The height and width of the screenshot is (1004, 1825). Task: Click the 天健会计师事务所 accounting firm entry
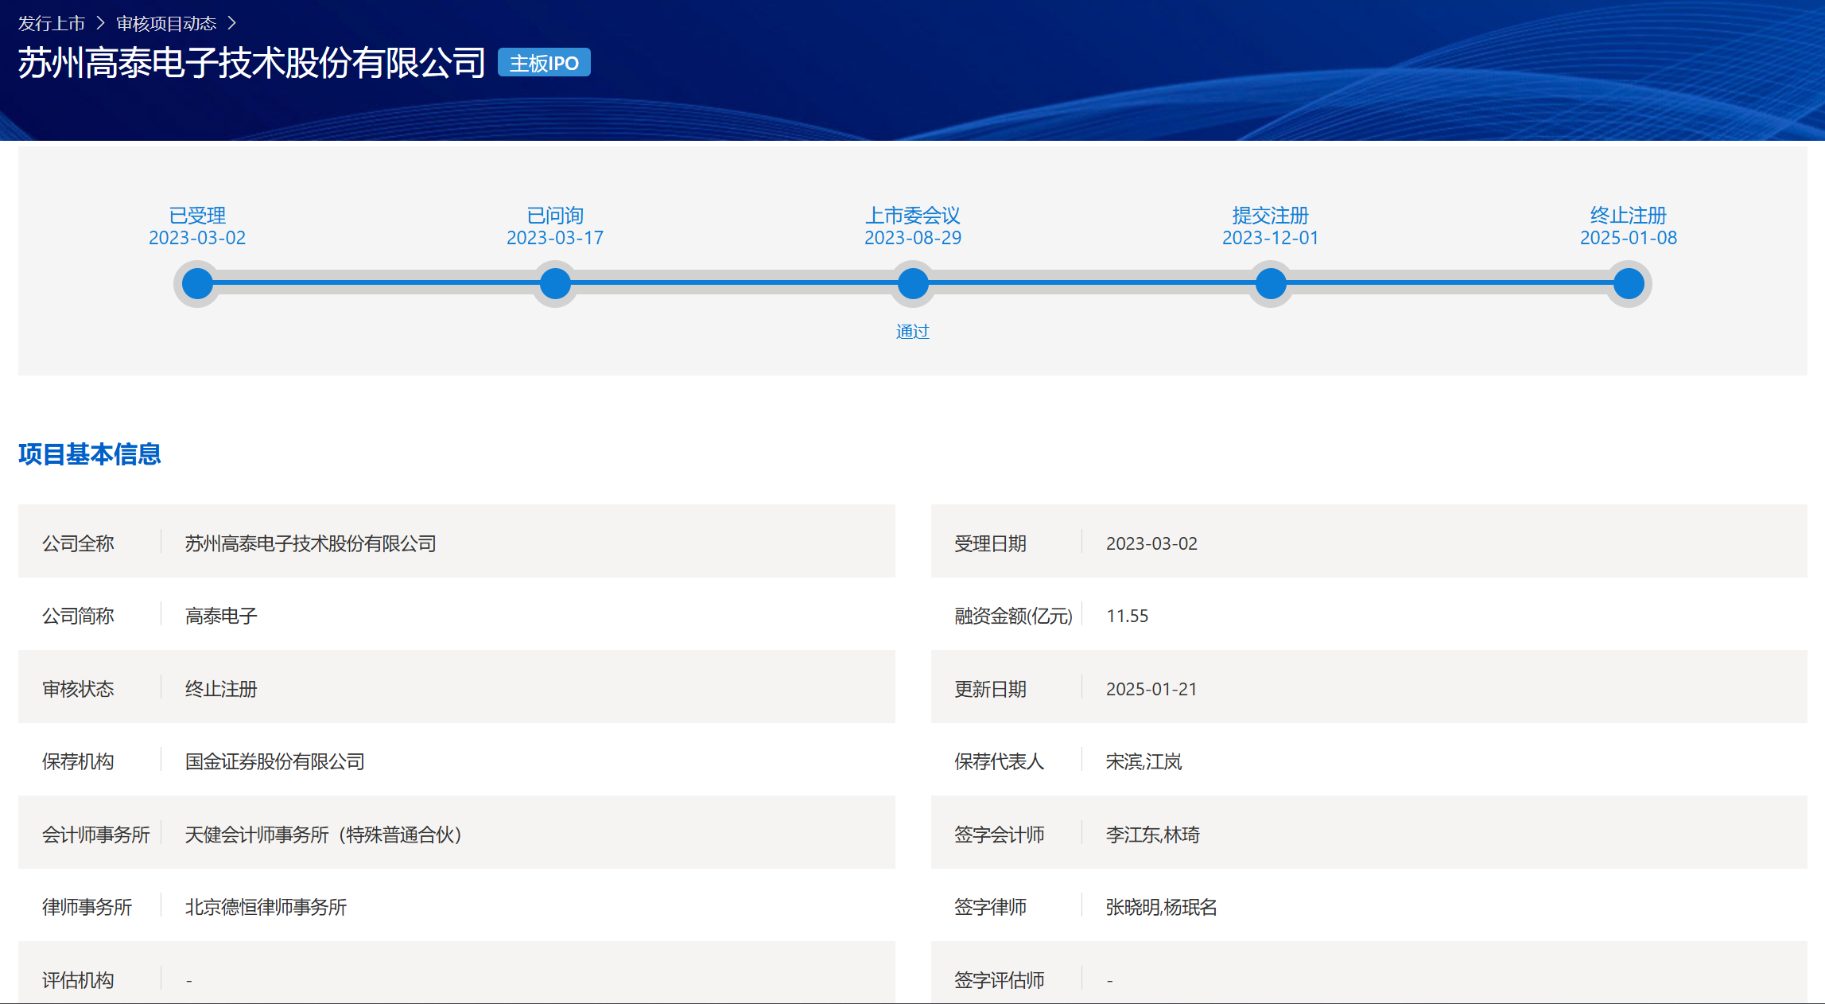[x=323, y=835]
